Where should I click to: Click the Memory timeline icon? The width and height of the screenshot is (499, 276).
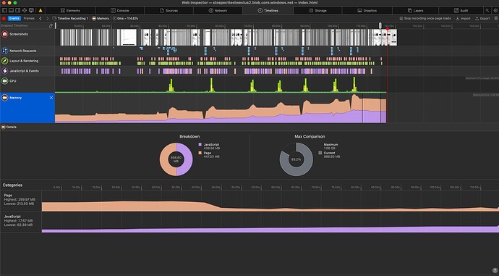5,98
